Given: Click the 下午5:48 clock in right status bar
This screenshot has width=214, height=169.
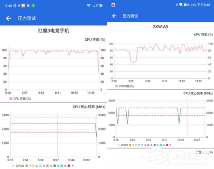Looking at the screenshot, I should (x=204, y=5).
